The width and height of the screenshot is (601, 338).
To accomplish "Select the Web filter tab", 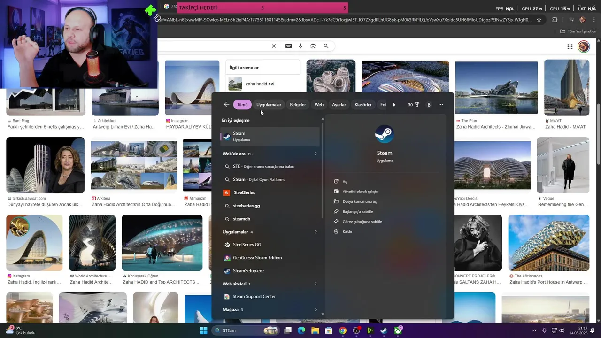I will tap(319, 105).
